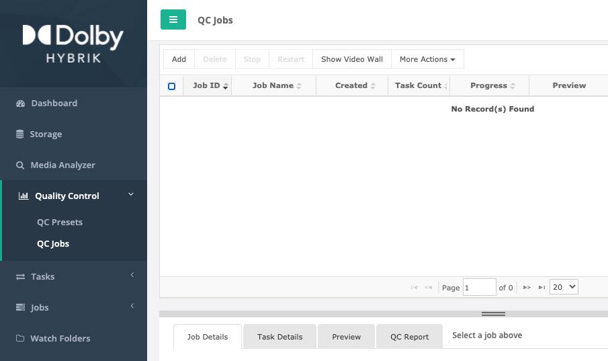Switch to the Preview tab

coord(346,337)
